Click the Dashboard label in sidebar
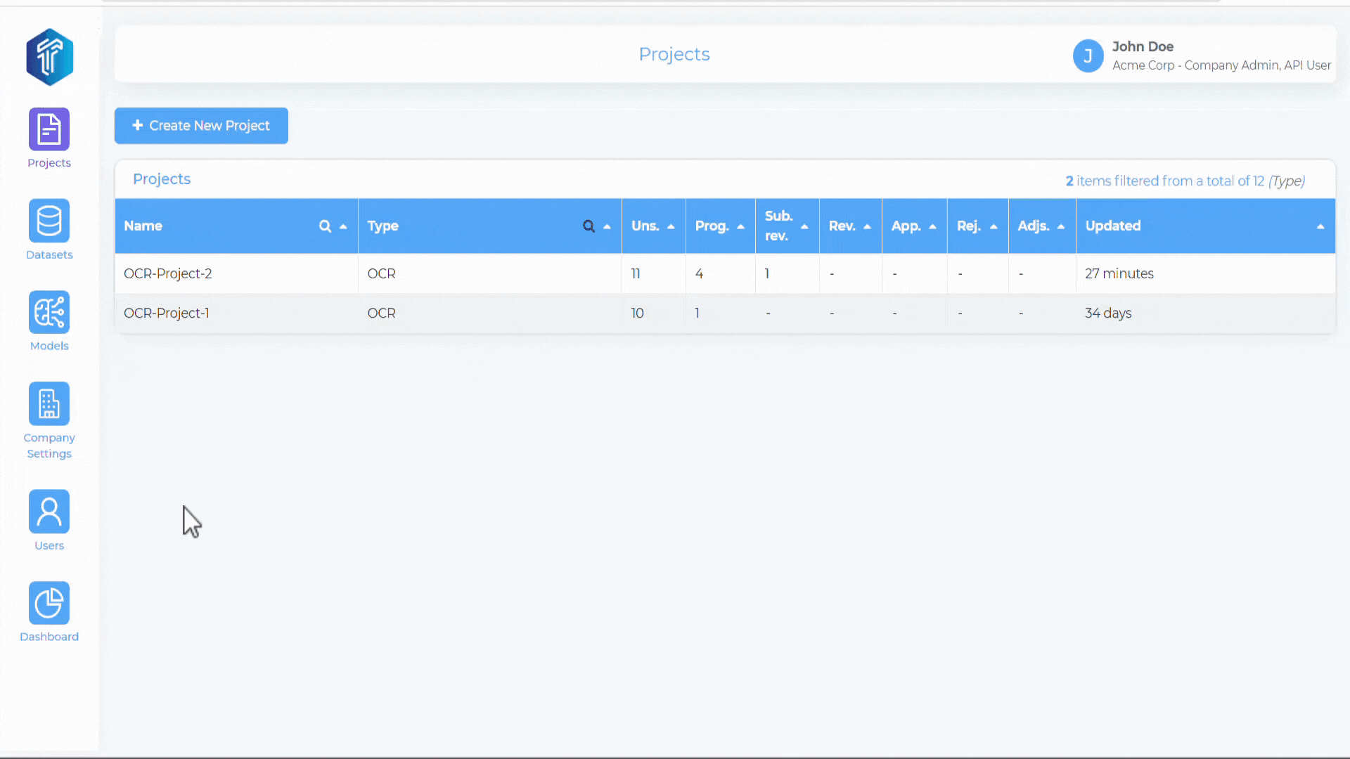 click(49, 637)
